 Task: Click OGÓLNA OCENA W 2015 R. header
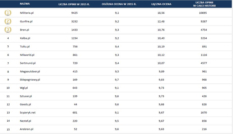pos(119,4)
